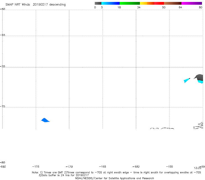Click the NOAA/NESDIS credit line
Image resolution: width=205 pixels, height=180 pixels.
(x=114, y=178)
